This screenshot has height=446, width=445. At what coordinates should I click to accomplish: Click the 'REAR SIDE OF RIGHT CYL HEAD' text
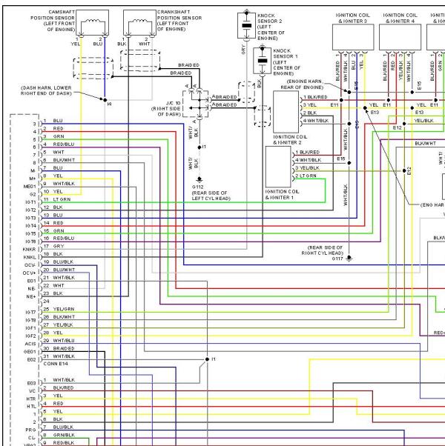tap(323, 250)
